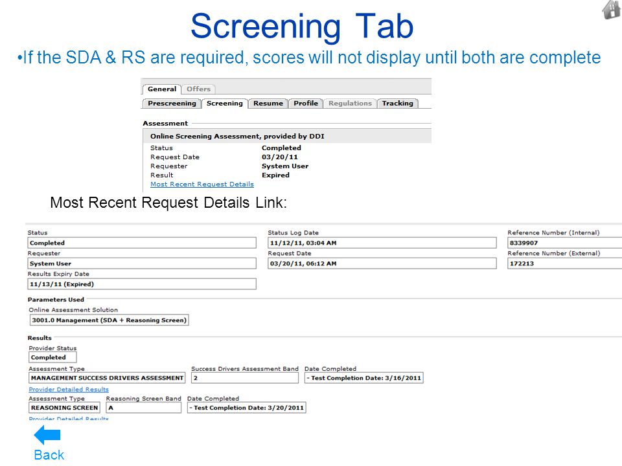Open the Profile tab
The height and width of the screenshot is (466, 622).
point(306,104)
